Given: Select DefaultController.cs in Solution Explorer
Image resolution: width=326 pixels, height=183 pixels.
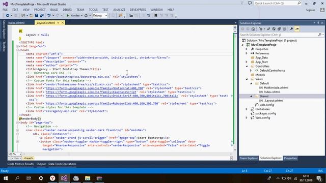Looking at the screenshot, I should [x=272, y=71].
